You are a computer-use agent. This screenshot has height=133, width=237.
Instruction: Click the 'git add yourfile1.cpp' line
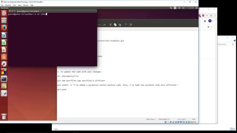[x=81, y=81]
